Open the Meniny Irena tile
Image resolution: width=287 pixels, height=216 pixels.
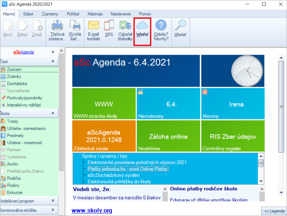233,104
